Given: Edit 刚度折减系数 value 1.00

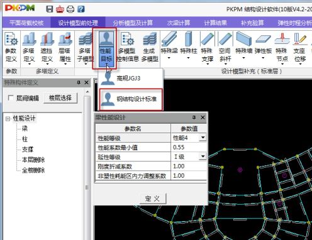Looking at the screenshot, I should click(189, 166).
